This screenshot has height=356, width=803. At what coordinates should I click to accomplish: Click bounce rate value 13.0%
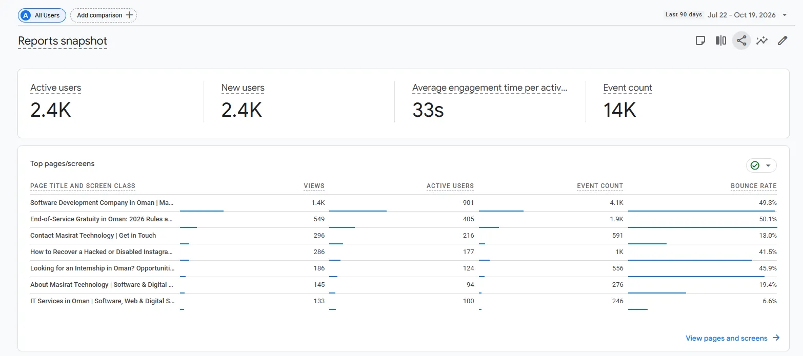(x=768, y=236)
